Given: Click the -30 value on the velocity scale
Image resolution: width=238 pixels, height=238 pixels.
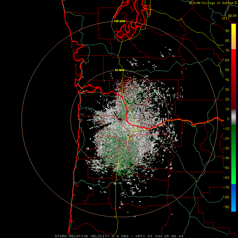Looking at the screenshot, I should pos(226,148).
